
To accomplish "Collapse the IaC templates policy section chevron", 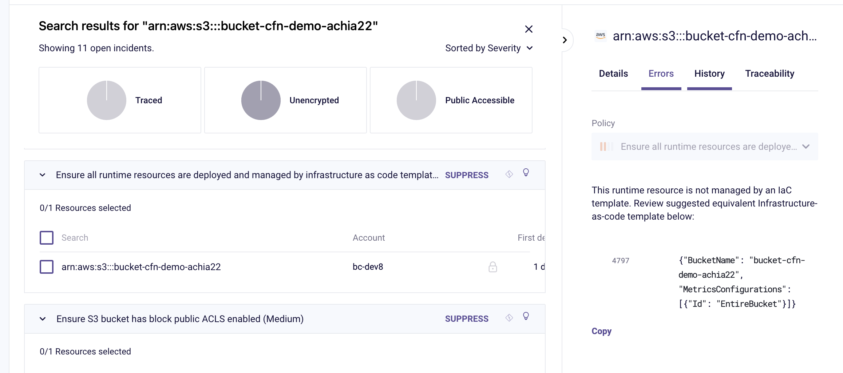I will (x=43, y=175).
